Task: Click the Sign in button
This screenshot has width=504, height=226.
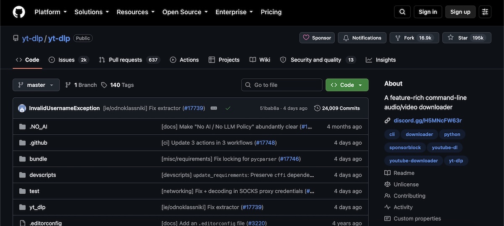Action: [x=428, y=12]
